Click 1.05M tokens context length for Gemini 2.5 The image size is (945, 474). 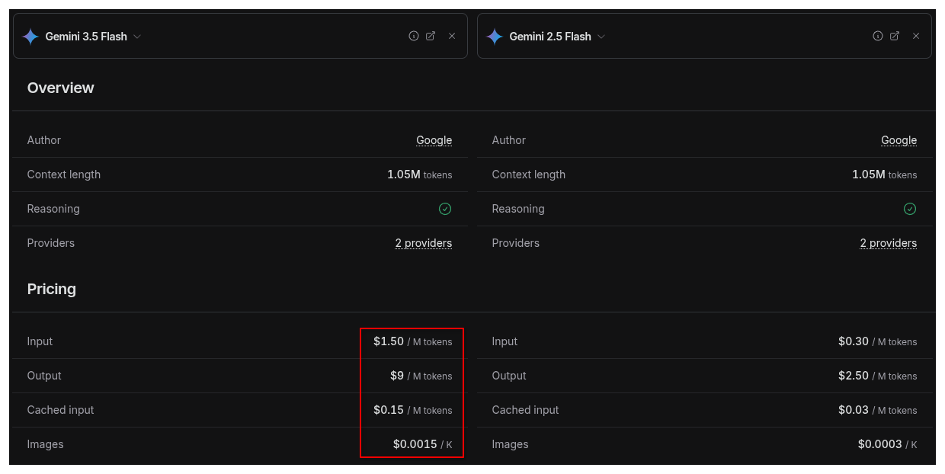tap(885, 175)
